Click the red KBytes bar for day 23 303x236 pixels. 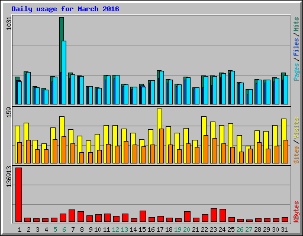(214, 215)
